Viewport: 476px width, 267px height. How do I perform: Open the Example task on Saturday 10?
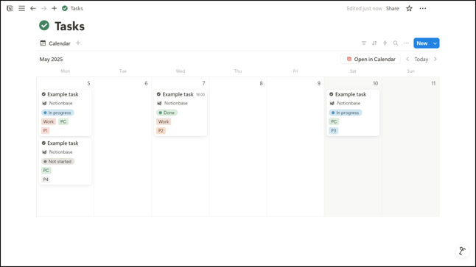tap(353, 113)
